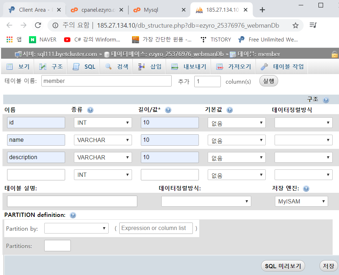Open the apps grid bookmark icon
Image resolution: width=339 pixels, height=275 pixels.
(x=10, y=40)
